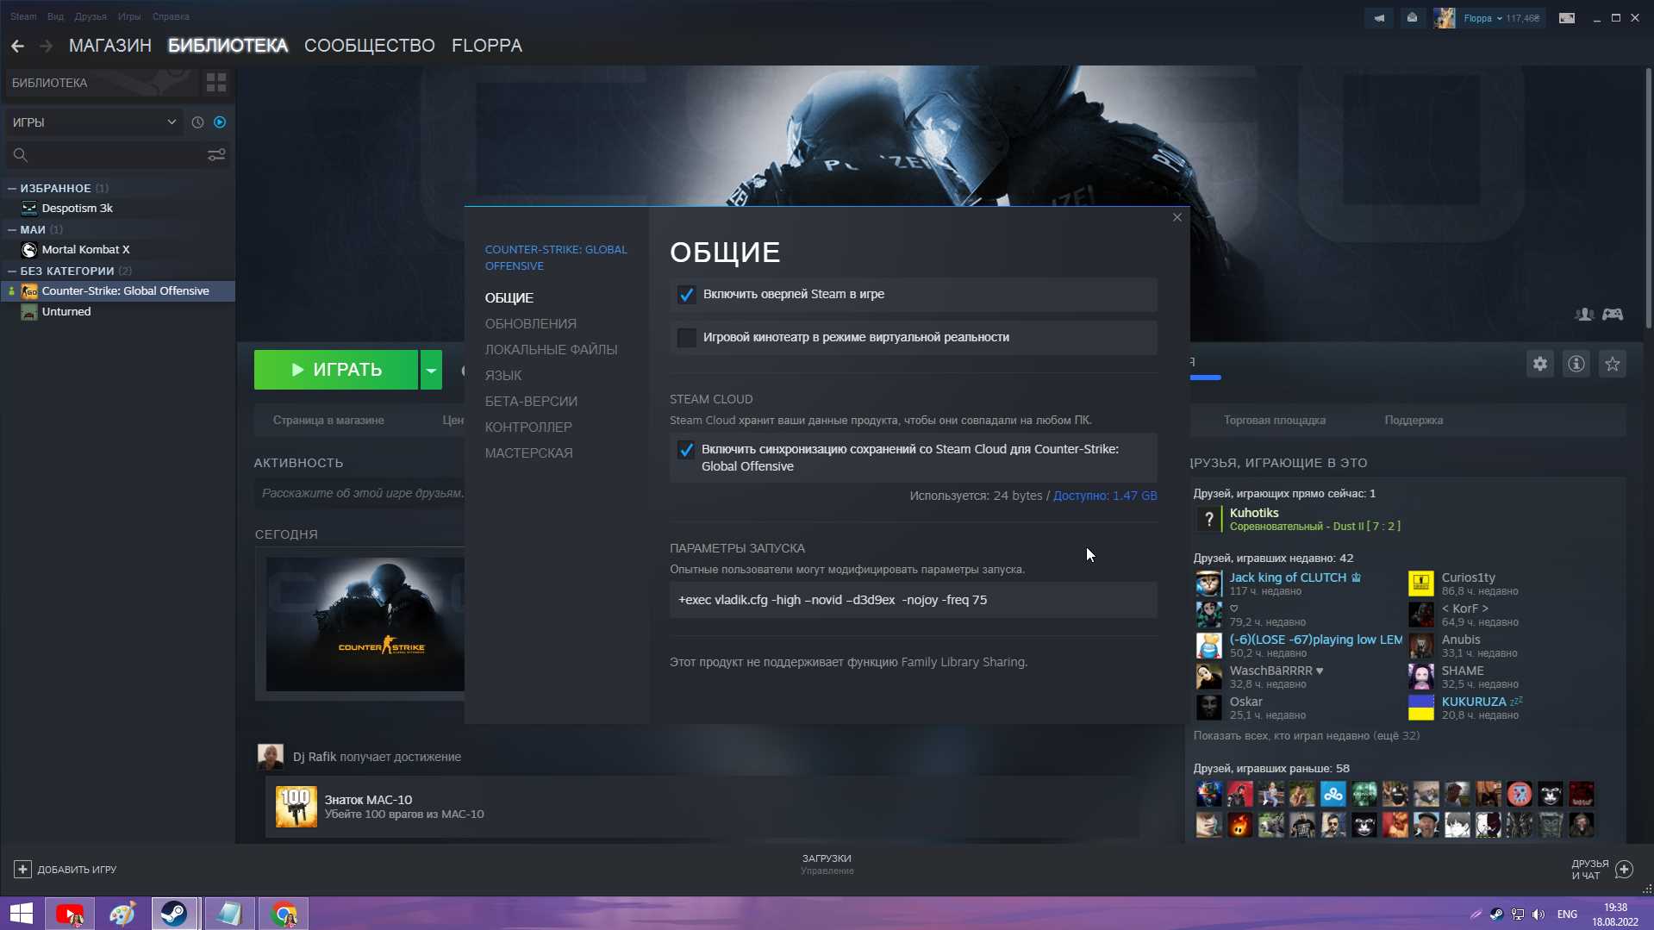
Task: Select ОБНОВЛЕНИЯ in properties sidebar
Action: 531,324
